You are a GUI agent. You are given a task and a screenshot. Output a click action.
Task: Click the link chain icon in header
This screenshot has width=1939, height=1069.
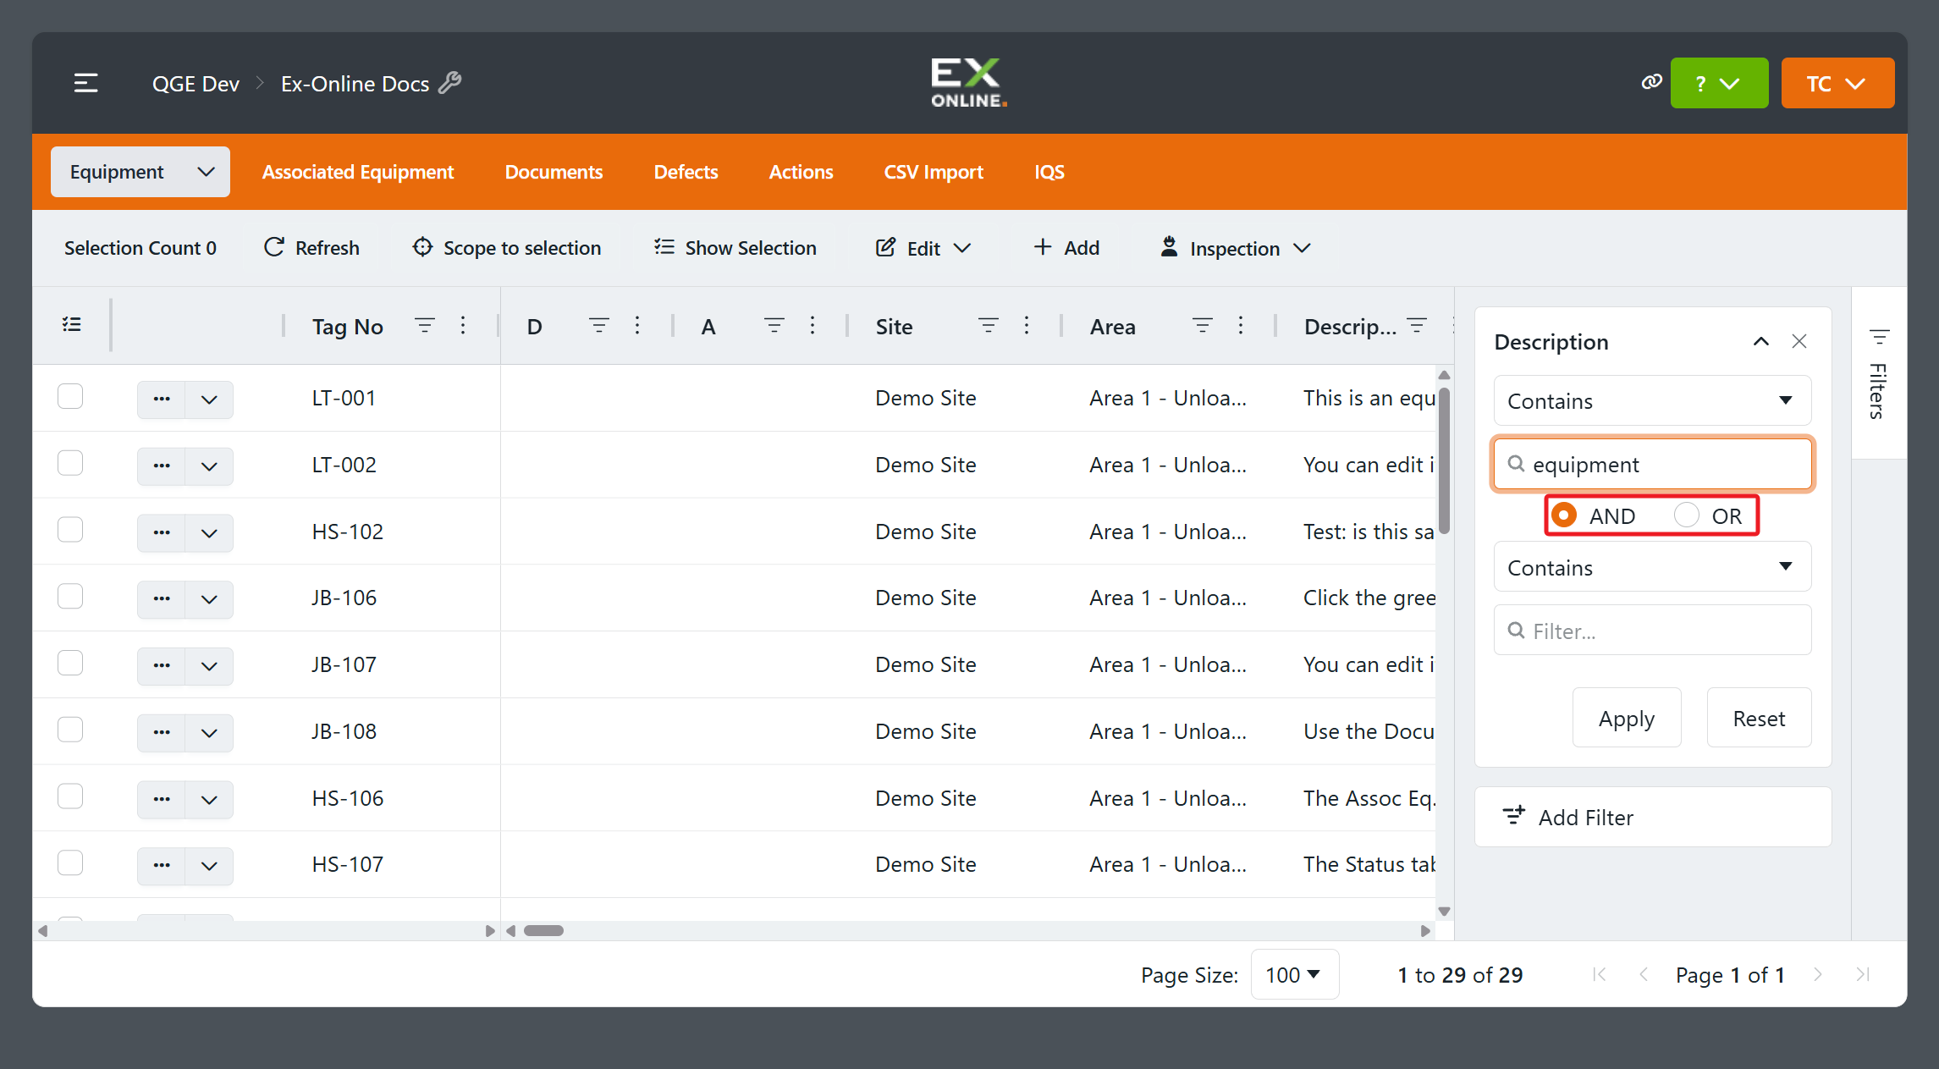pos(1651,82)
